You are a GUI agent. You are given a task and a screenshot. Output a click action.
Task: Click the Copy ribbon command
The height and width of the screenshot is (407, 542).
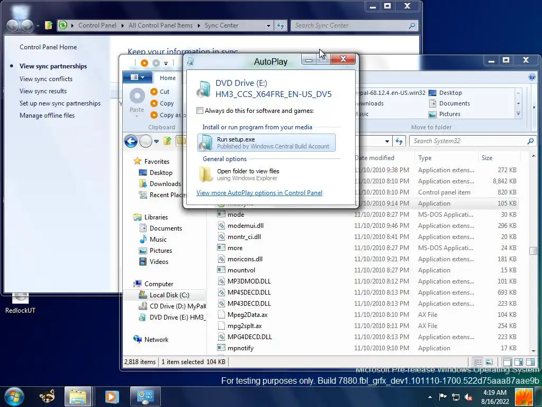(x=162, y=103)
